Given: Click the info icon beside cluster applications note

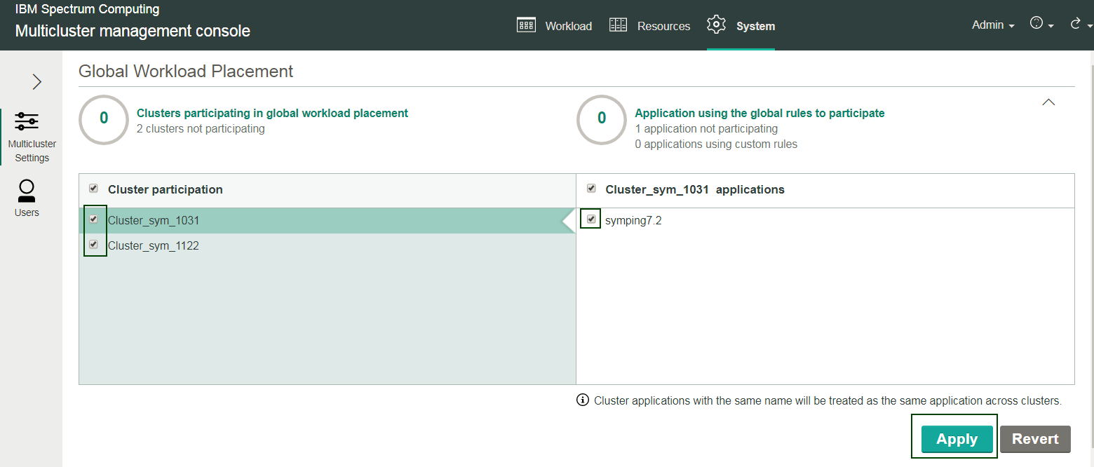Looking at the screenshot, I should click(582, 400).
